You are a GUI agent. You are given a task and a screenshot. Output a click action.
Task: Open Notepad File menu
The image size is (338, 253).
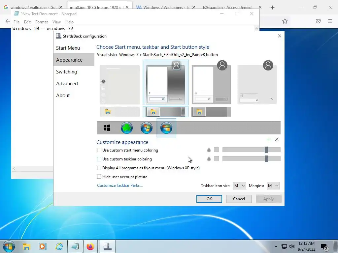pos(17,22)
